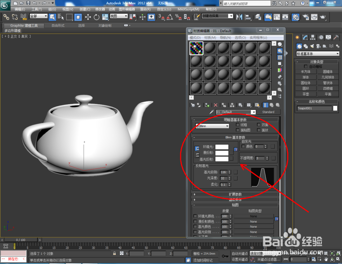This screenshot has height=264, width=342.
Task: Click the None map button for 环境光颜色
Action: pyautogui.click(x=253, y=216)
